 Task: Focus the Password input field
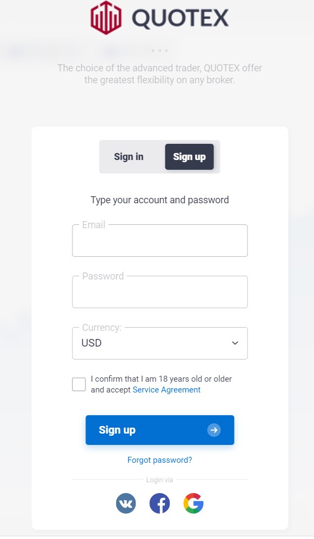coord(160,292)
